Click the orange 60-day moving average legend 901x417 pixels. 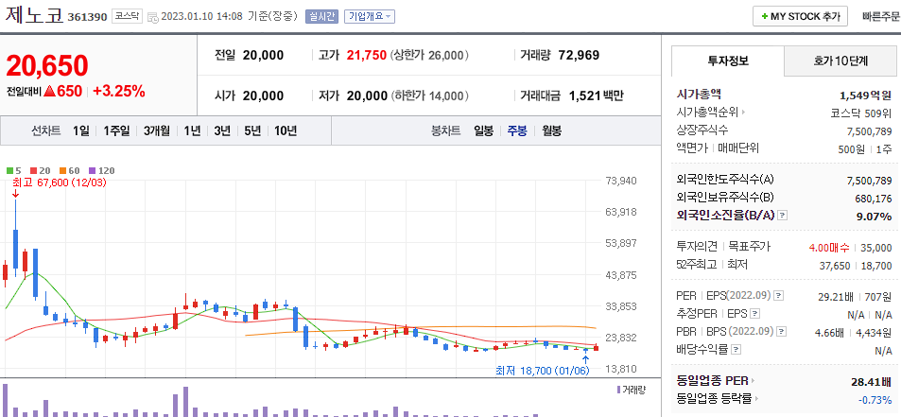click(69, 170)
